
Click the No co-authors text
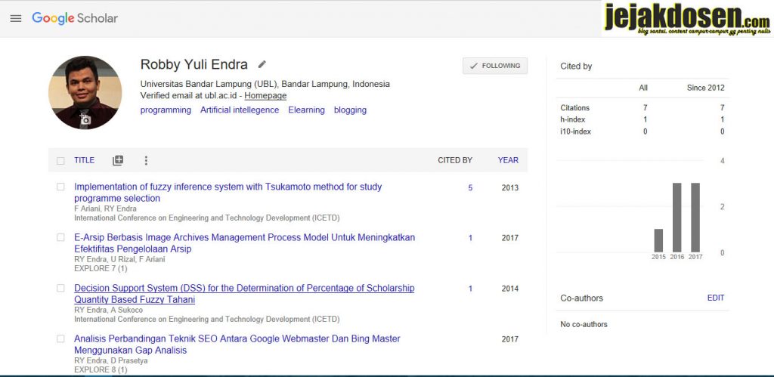(584, 324)
